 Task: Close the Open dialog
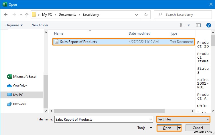[x=211, y=4]
